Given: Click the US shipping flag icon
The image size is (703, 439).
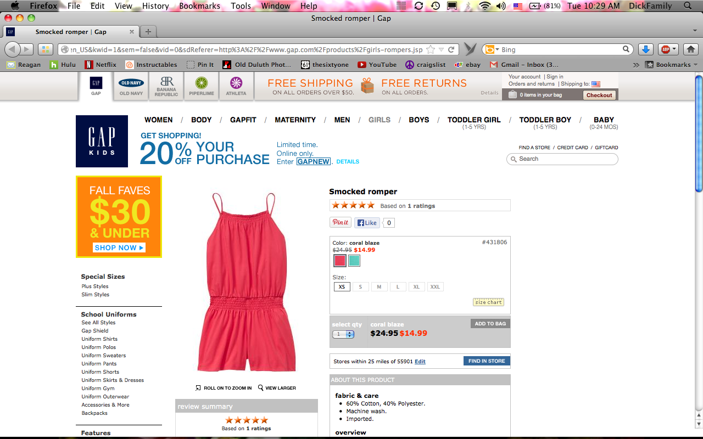Looking at the screenshot, I should point(596,84).
